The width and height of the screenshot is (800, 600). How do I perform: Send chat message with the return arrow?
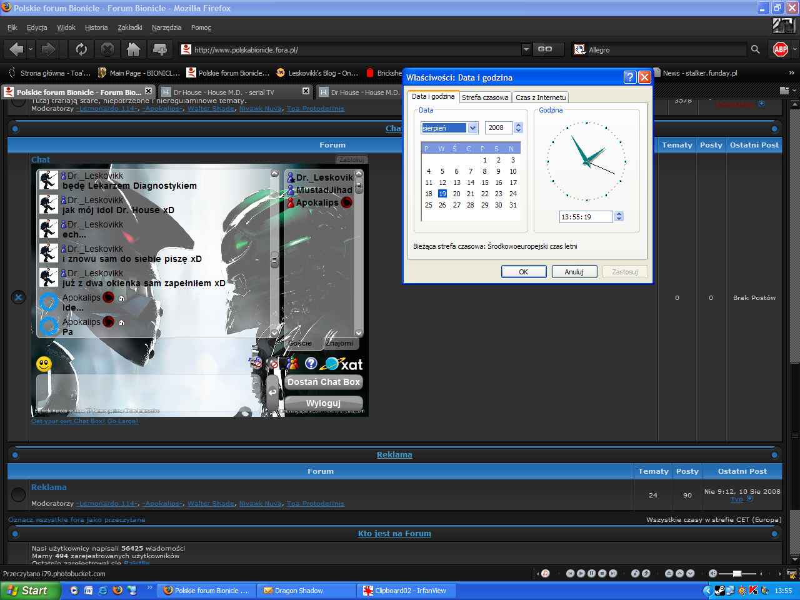pyautogui.click(x=272, y=392)
